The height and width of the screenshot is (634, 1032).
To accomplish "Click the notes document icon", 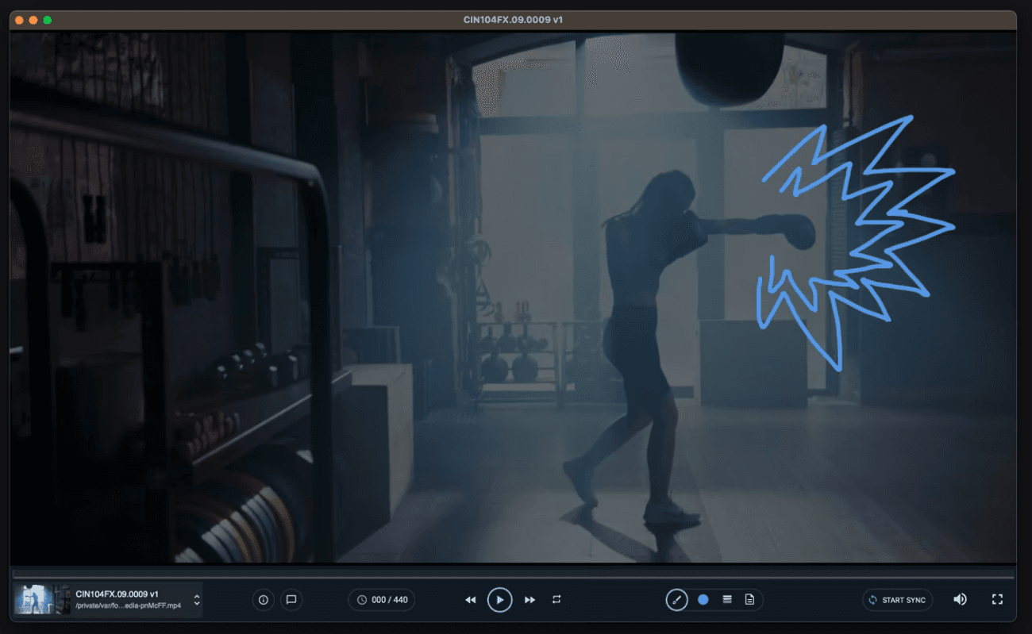I will pos(749,600).
